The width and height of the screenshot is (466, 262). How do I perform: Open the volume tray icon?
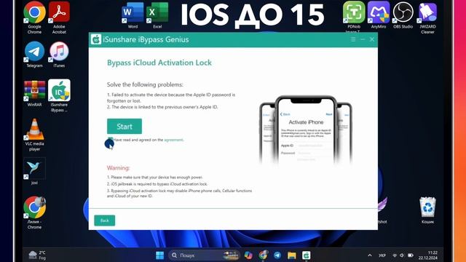(402, 255)
